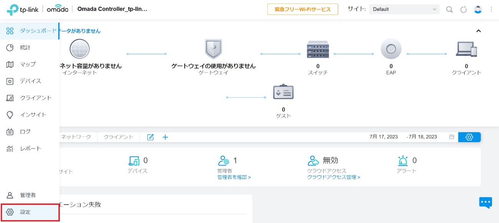
Task: Click the gateway shield icon
Action: 213,49
